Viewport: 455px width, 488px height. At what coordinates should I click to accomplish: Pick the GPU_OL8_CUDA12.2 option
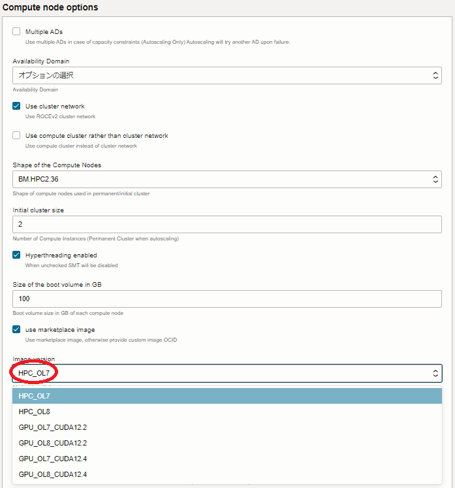tap(227, 444)
